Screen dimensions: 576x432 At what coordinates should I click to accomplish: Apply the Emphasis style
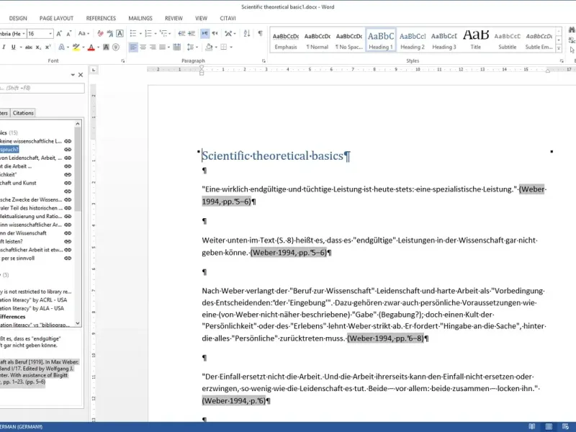tap(286, 40)
